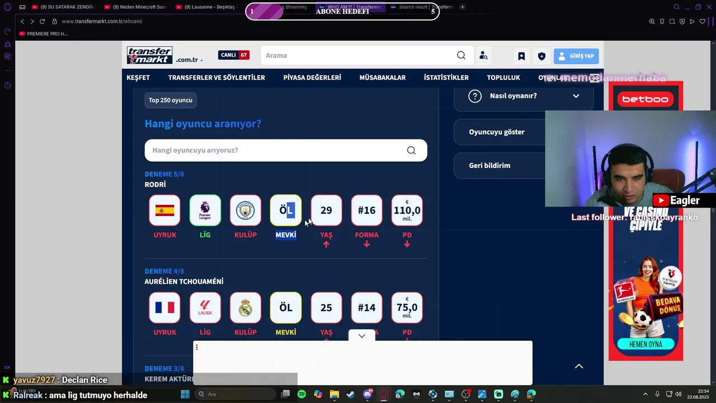Click the Oyuncuyu göster button
Image resolution: width=716 pixels, height=403 pixels.
click(x=500, y=132)
